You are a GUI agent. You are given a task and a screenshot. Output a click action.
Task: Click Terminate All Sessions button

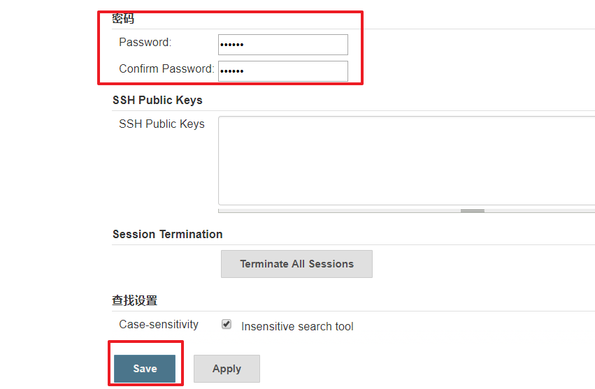[x=296, y=264]
